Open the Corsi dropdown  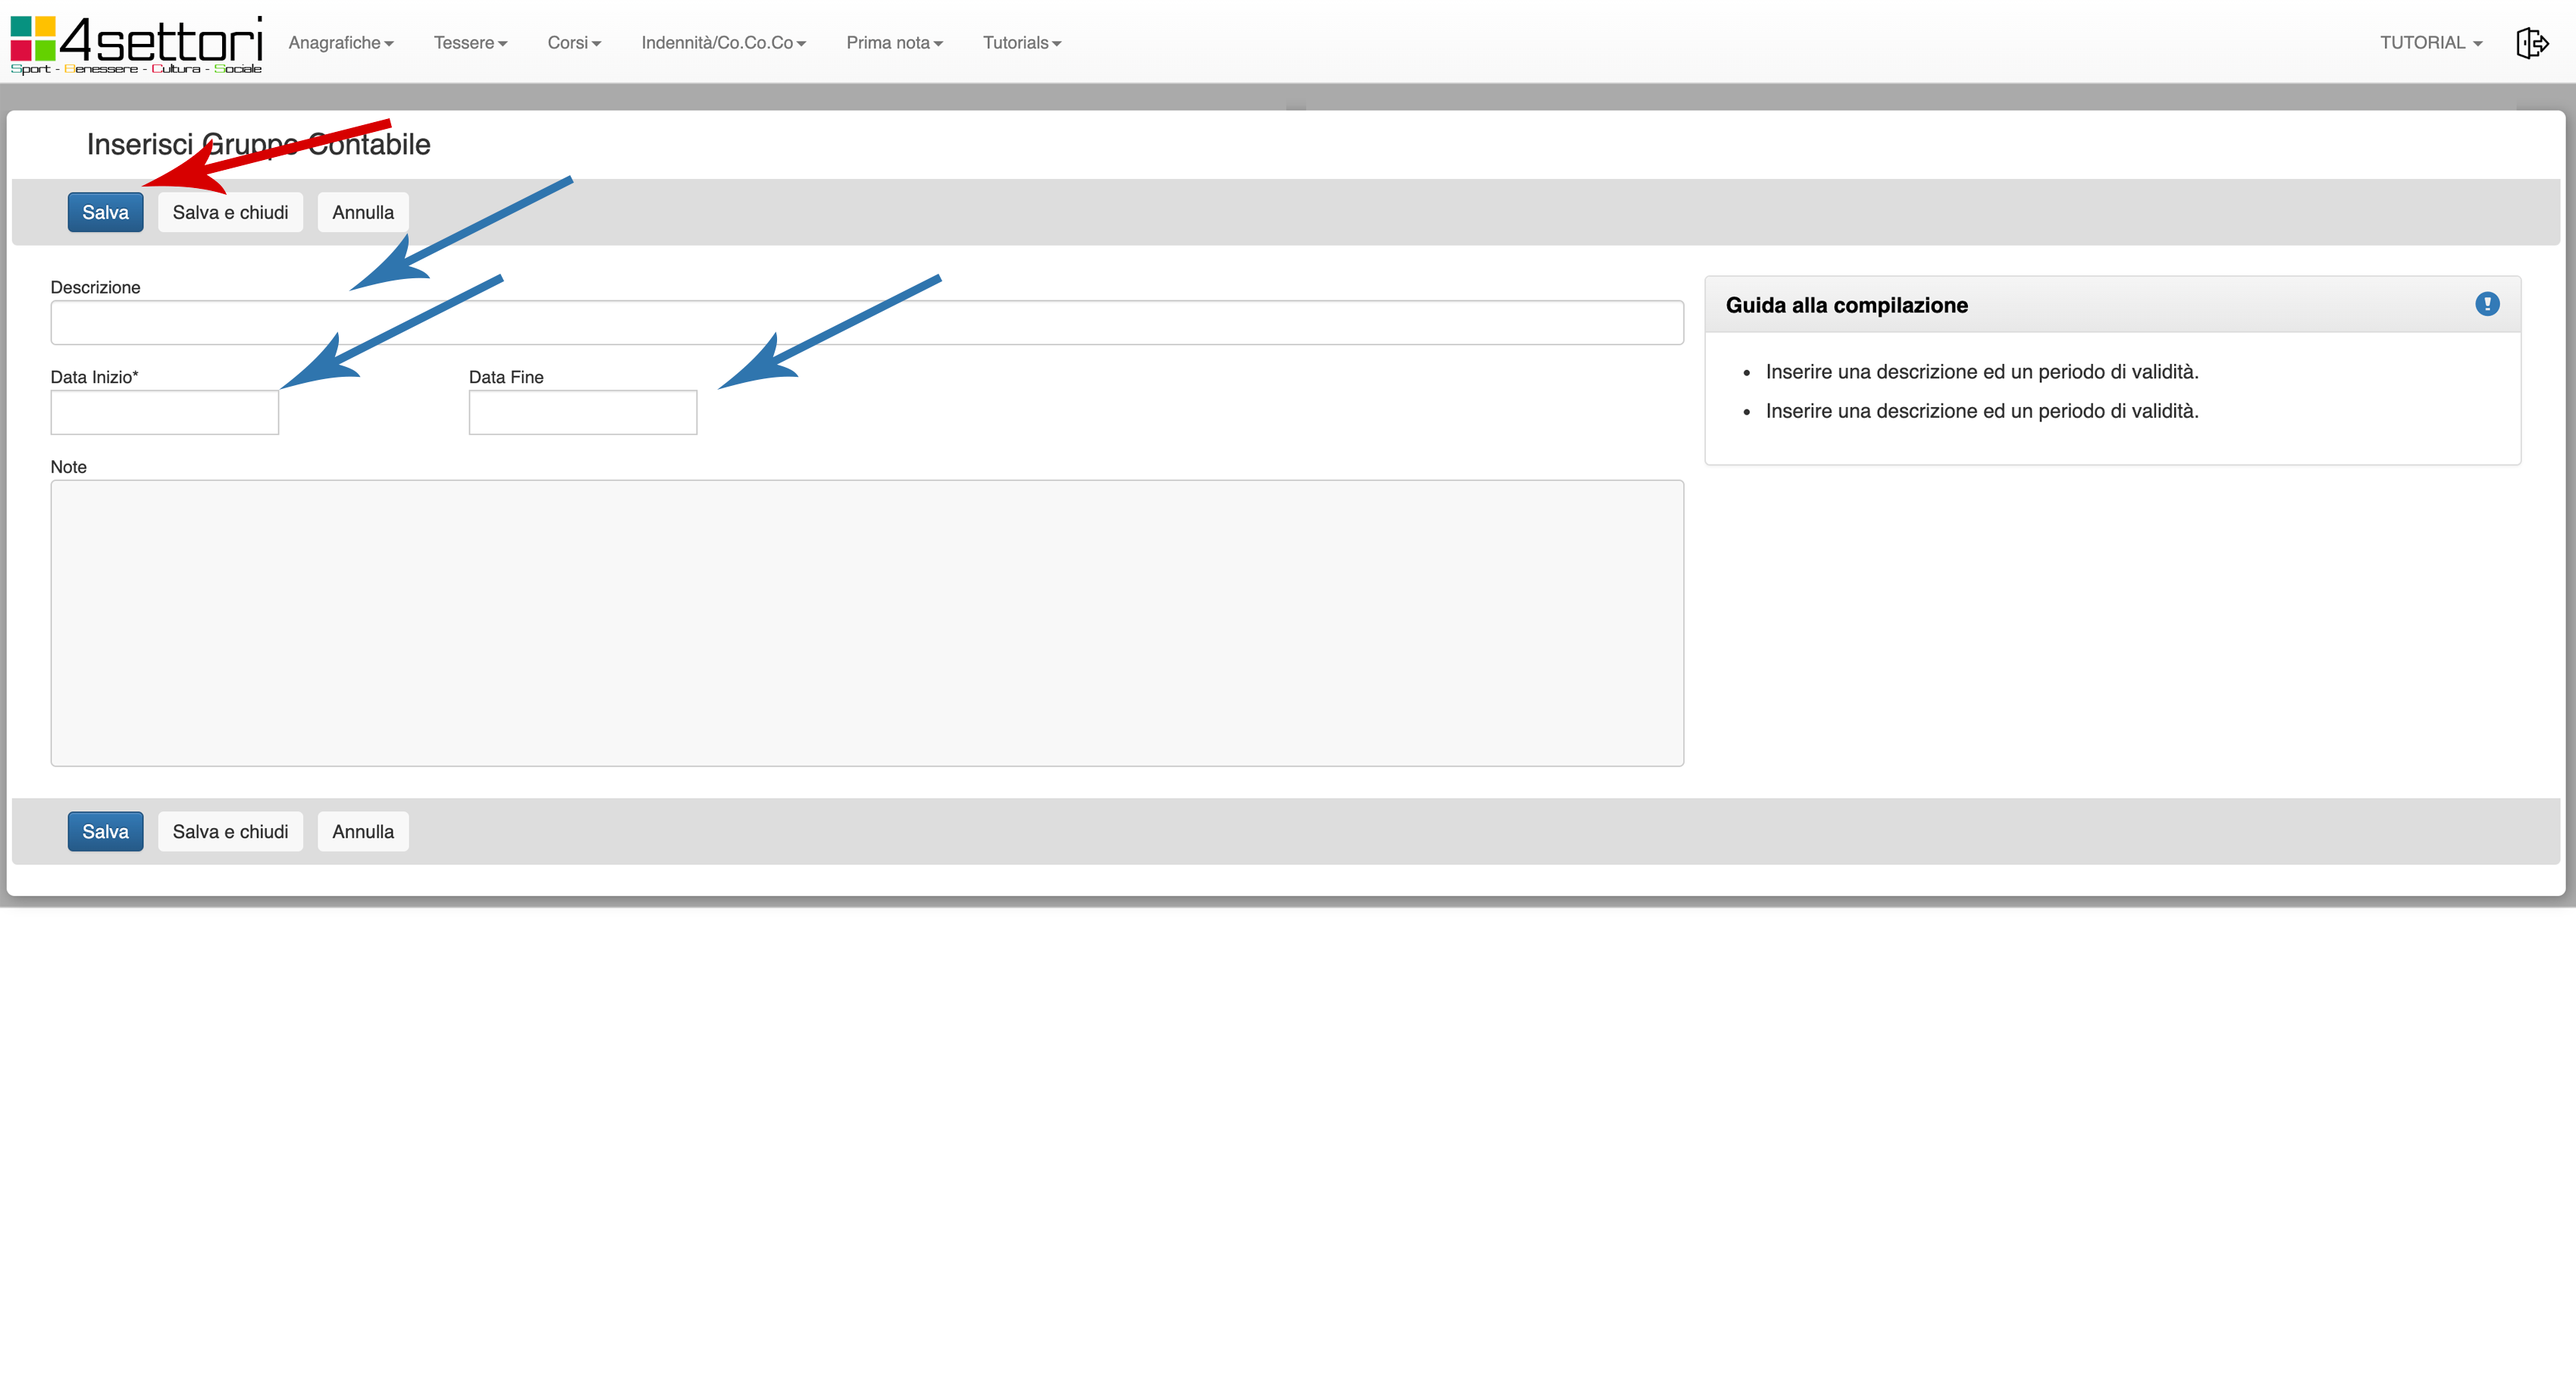coord(574,43)
